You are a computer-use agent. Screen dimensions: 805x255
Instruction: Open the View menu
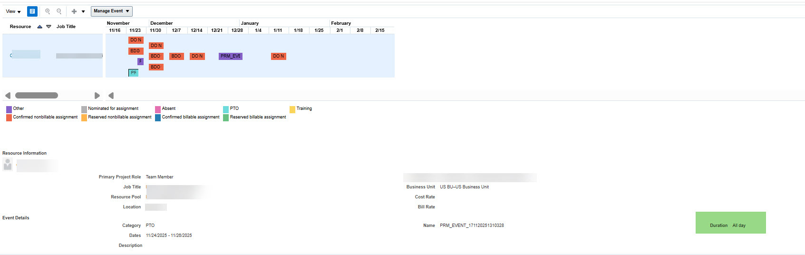[13, 11]
